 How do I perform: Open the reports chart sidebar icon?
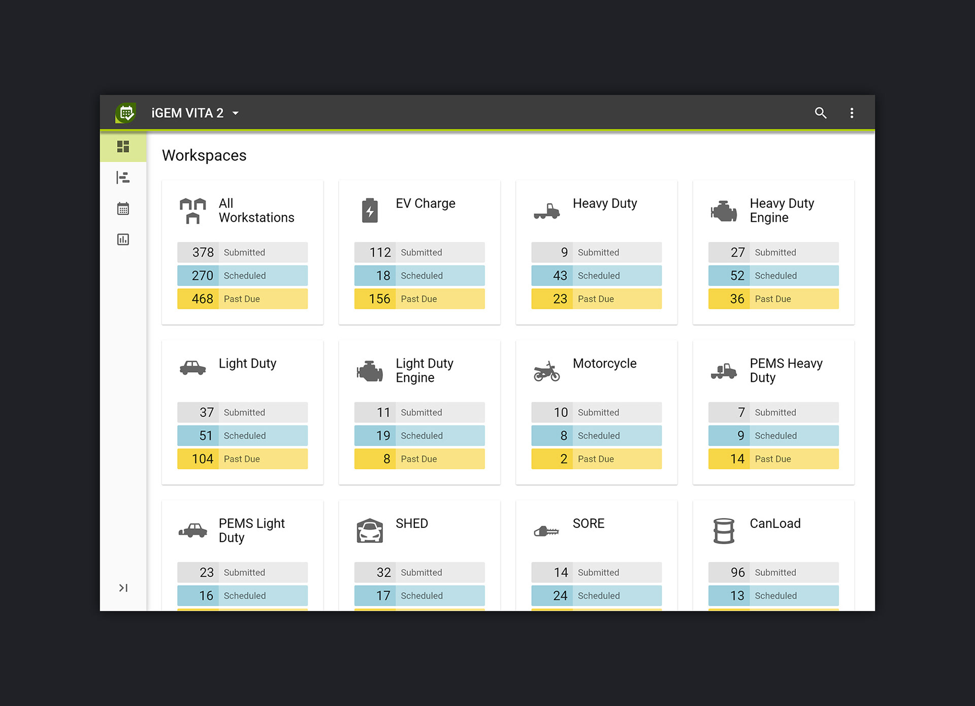coord(123,239)
